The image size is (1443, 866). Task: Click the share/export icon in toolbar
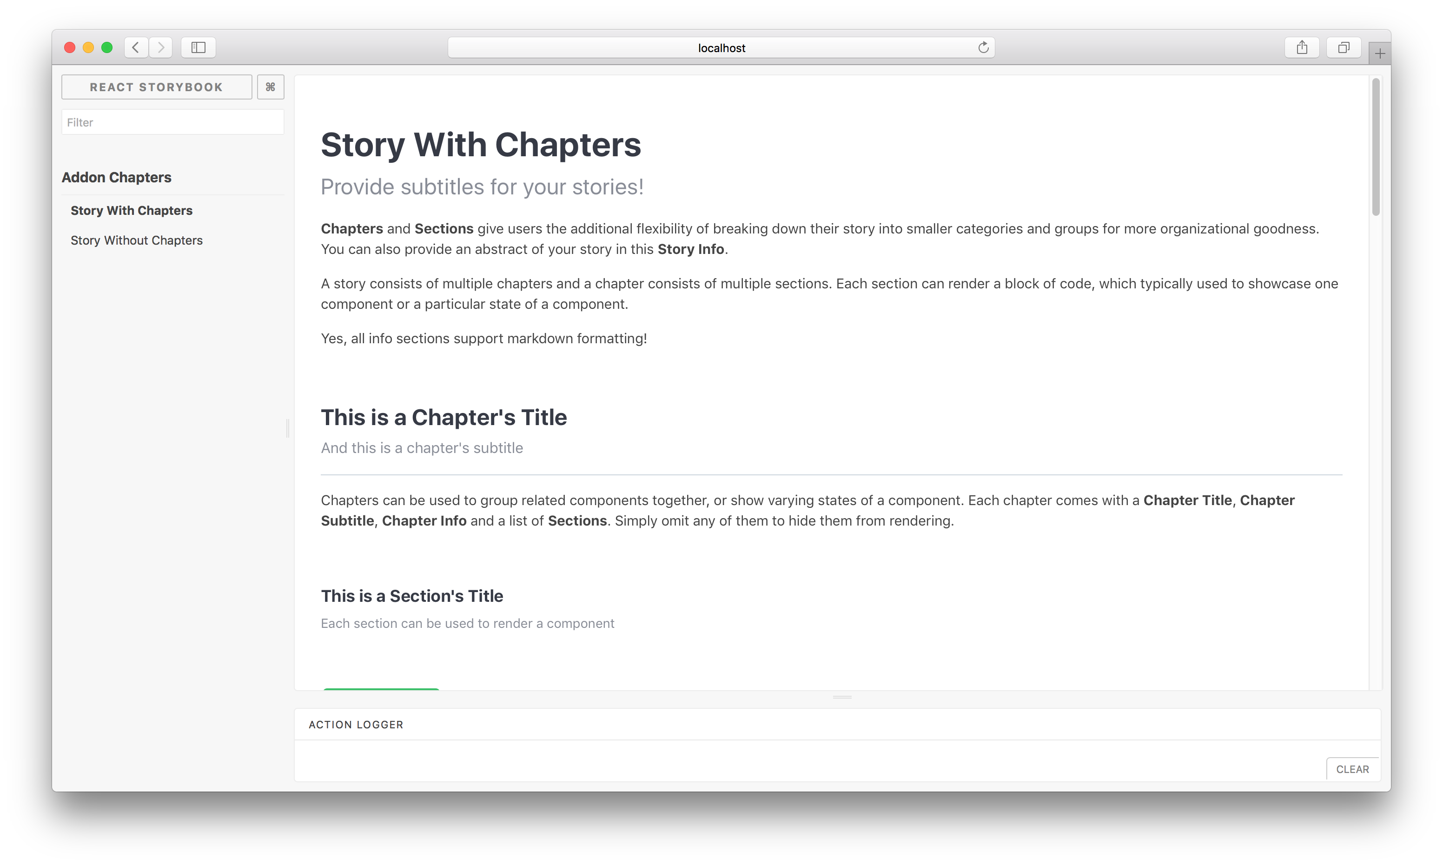pyautogui.click(x=1301, y=47)
